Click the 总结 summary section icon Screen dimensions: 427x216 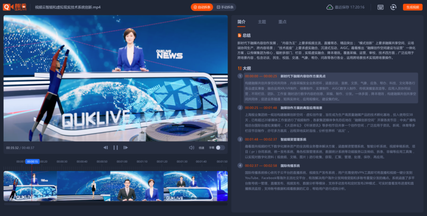239,36
